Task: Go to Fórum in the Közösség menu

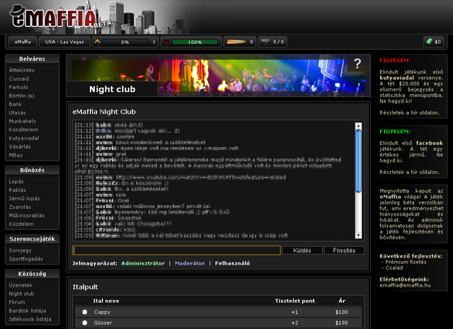Action: (18, 301)
